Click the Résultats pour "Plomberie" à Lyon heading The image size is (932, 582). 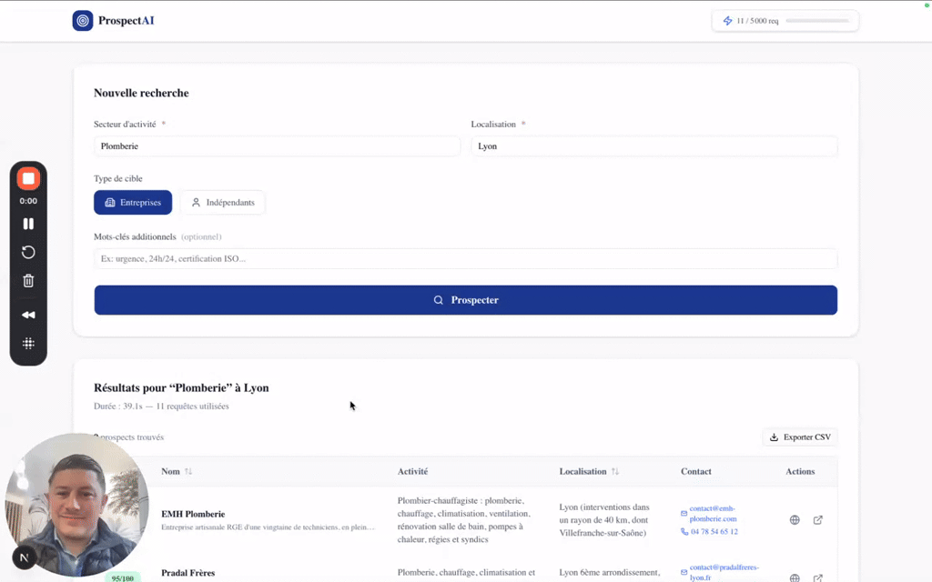pos(181,387)
